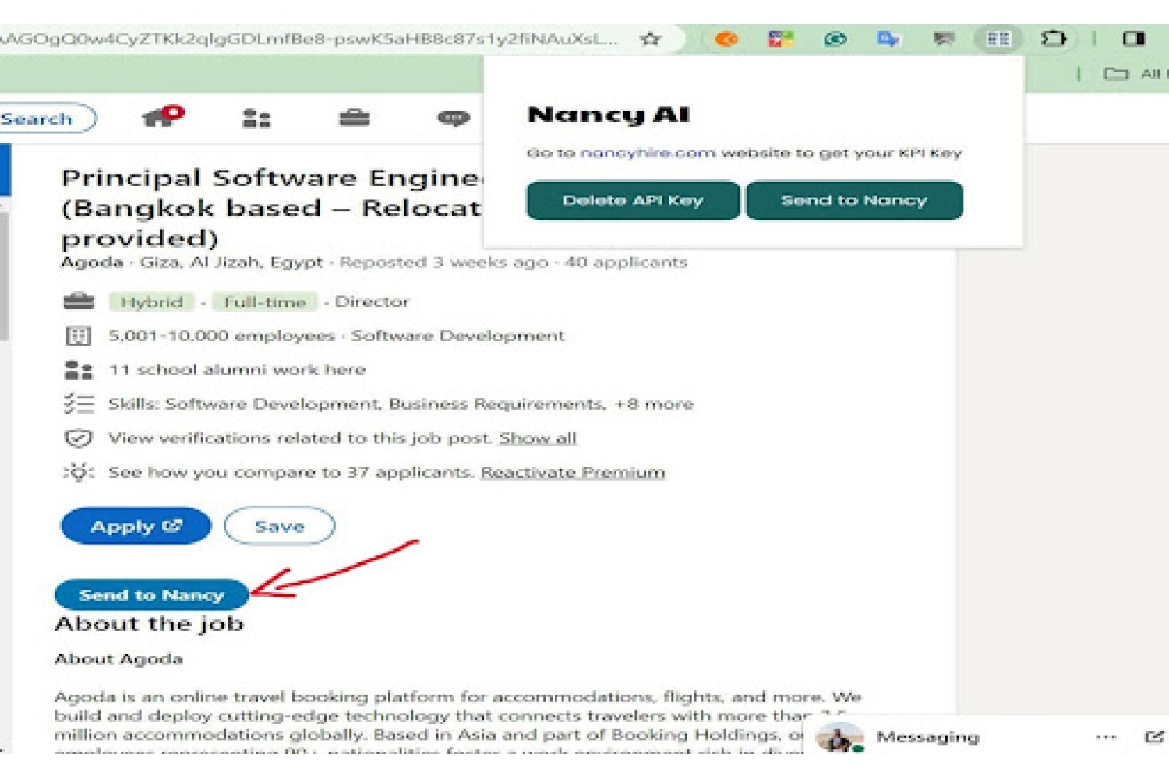Click the 'About the job' heading
1169x779 pixels.
pyautogui.click(x=149, y=624)
